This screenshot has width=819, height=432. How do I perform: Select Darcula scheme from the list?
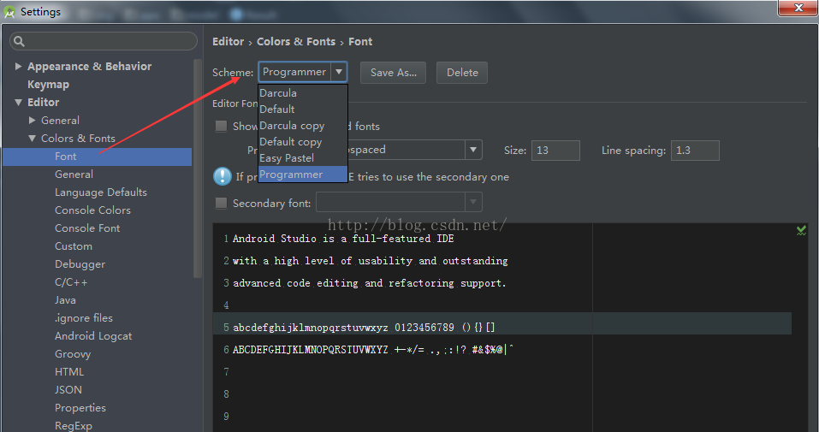[x=303, y=93]
